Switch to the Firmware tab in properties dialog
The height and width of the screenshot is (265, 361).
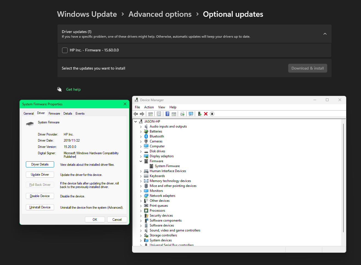pos(54,114)
